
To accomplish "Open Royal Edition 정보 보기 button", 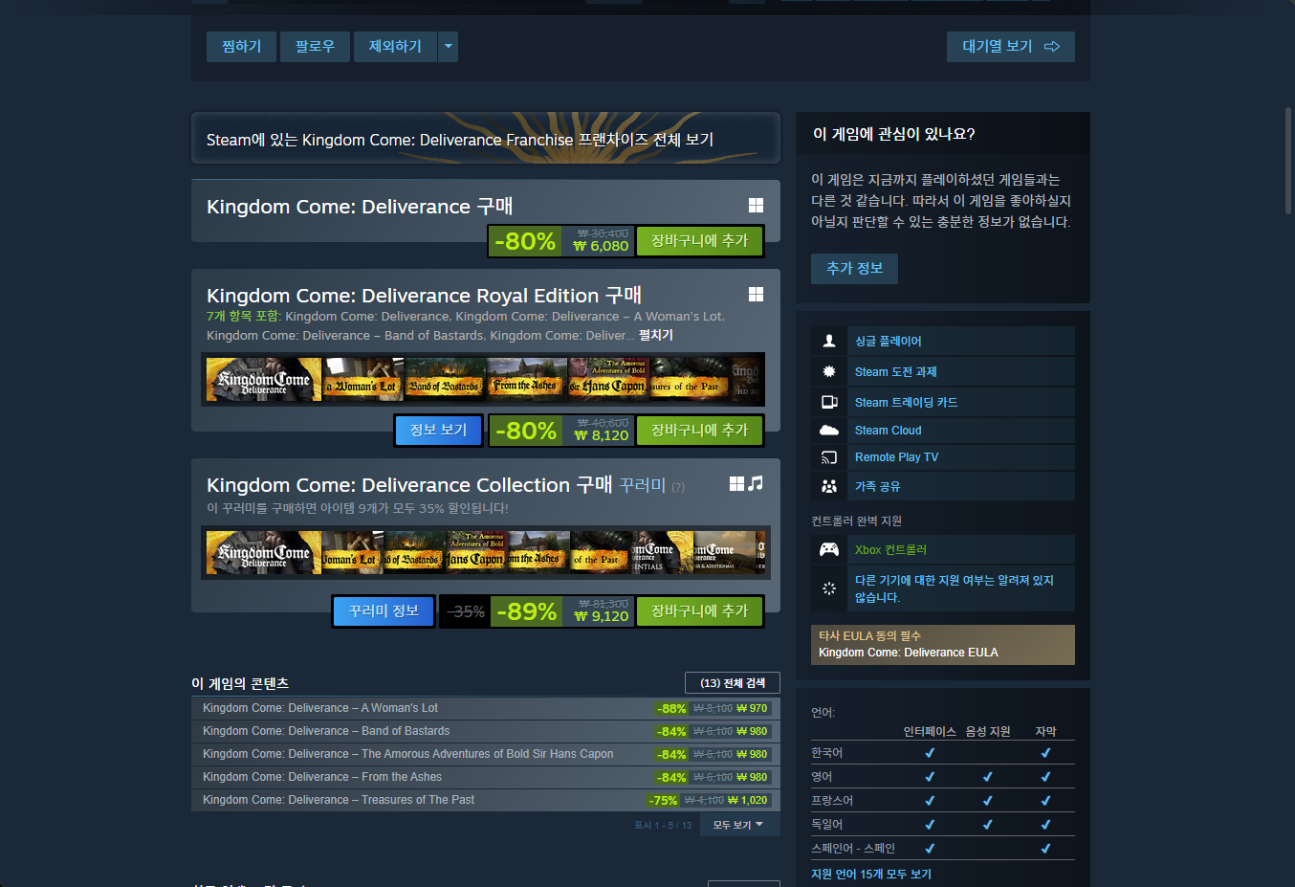I will coord(439,430).
